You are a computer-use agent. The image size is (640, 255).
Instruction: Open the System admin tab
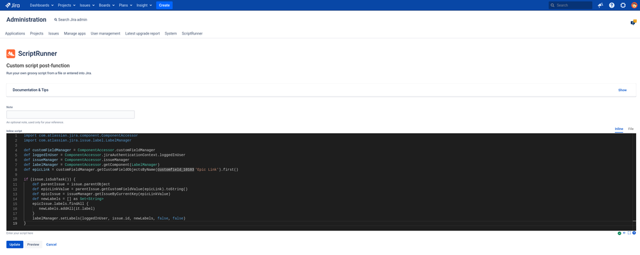(170, 33)
